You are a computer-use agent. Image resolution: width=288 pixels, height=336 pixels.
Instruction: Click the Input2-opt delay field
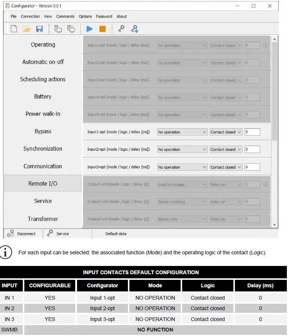pos(252,149)
